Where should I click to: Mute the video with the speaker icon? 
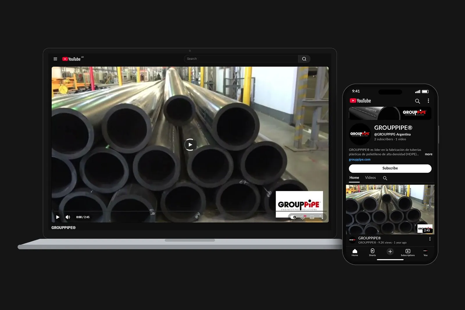click(x=68, y=217)
